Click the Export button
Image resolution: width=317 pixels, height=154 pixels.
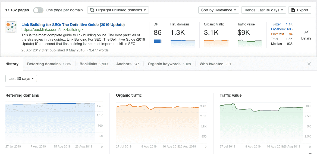300,10
